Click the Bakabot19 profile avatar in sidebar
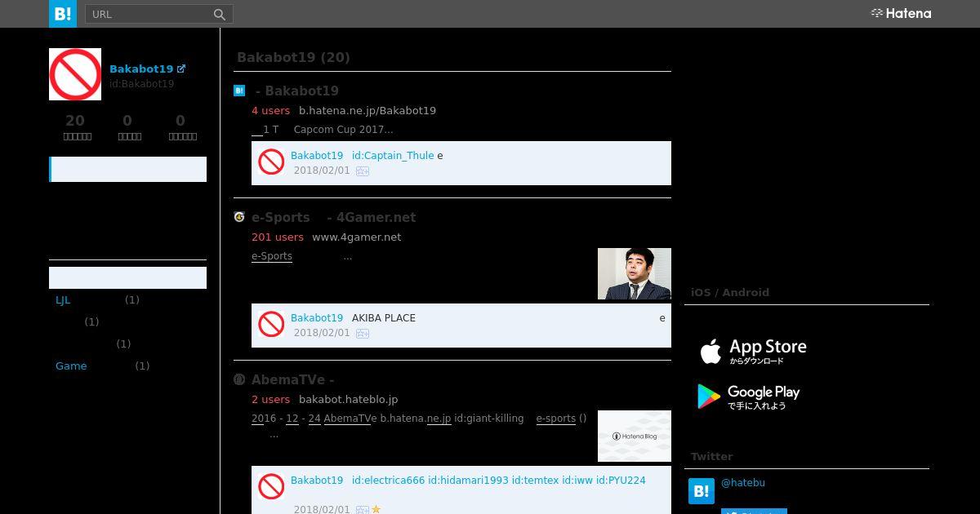Screen dimensions: 980x514 point(75,74)
